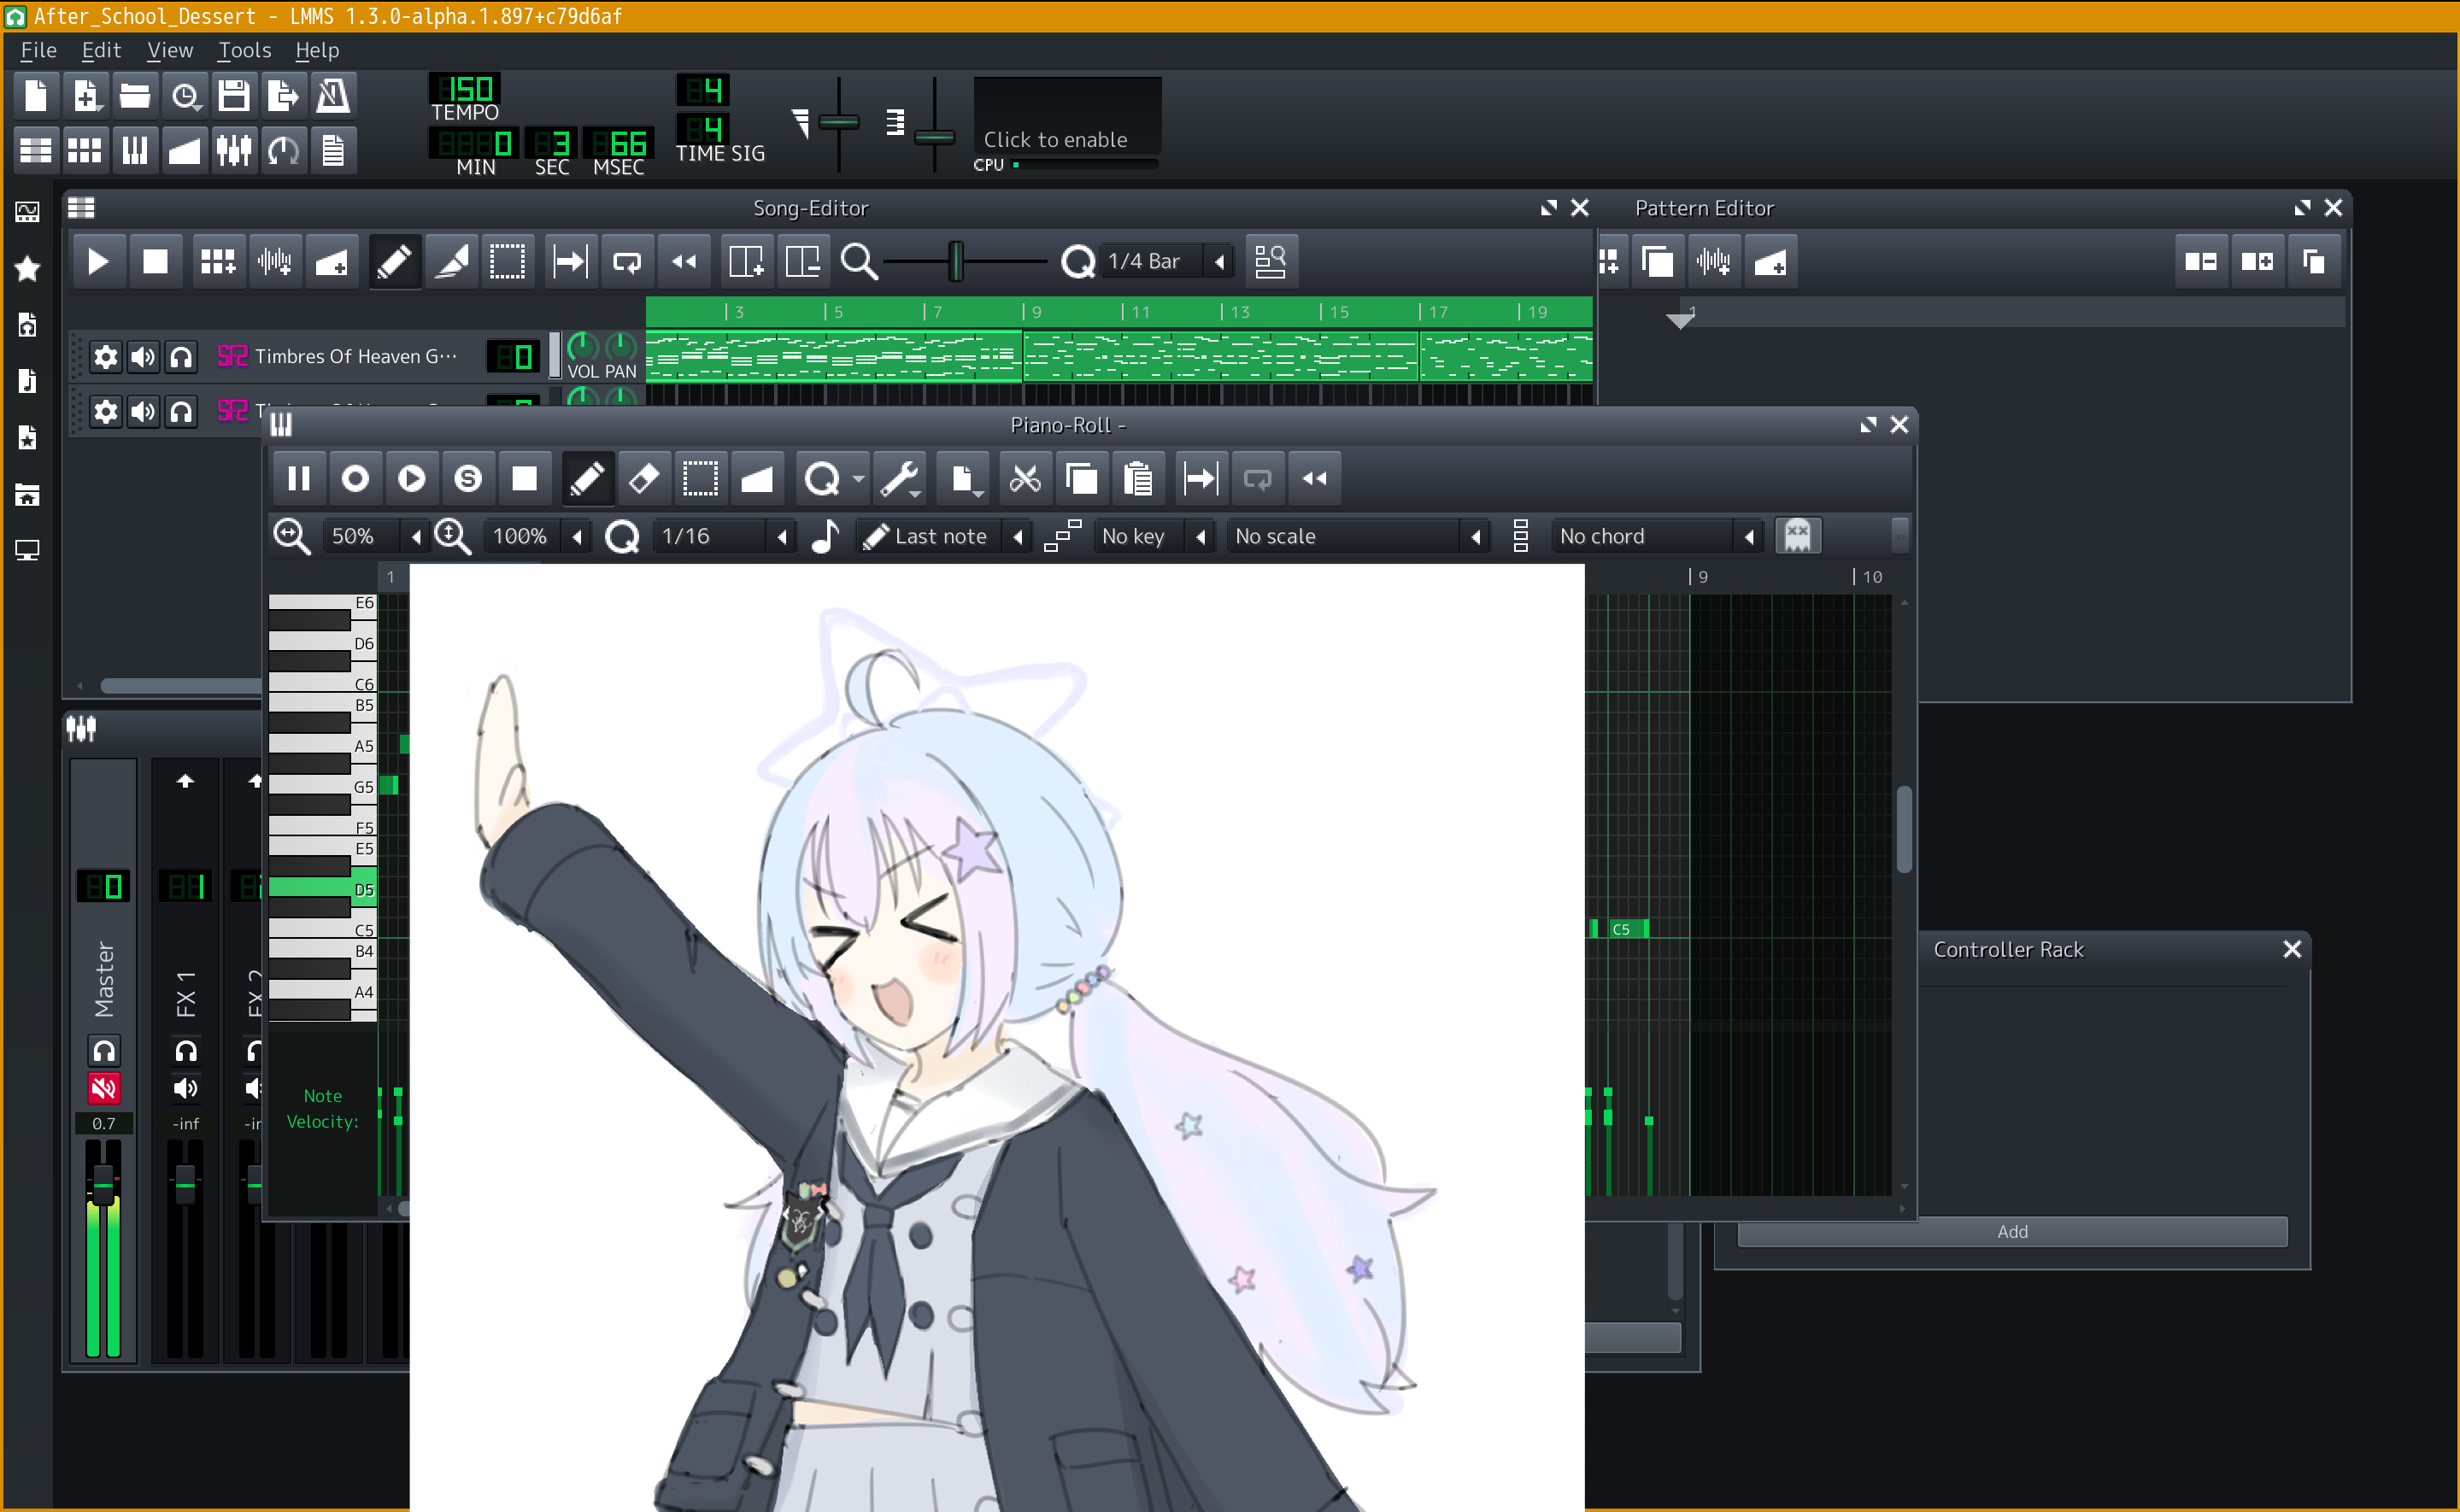
Task: Click Add in the Controller Rack
Action: [2012, 1232]
